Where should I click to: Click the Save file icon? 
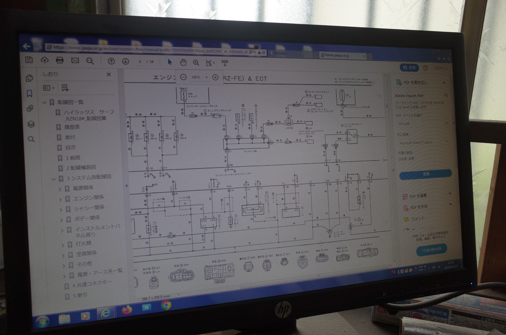[x=29, y=60]
